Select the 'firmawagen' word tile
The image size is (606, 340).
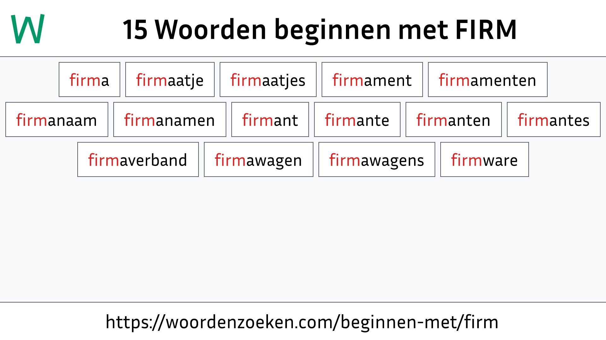[x=258, y=160]
